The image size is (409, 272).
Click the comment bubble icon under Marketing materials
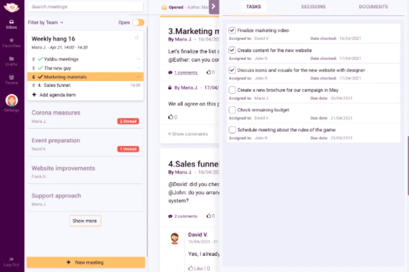tap(170, 73)
